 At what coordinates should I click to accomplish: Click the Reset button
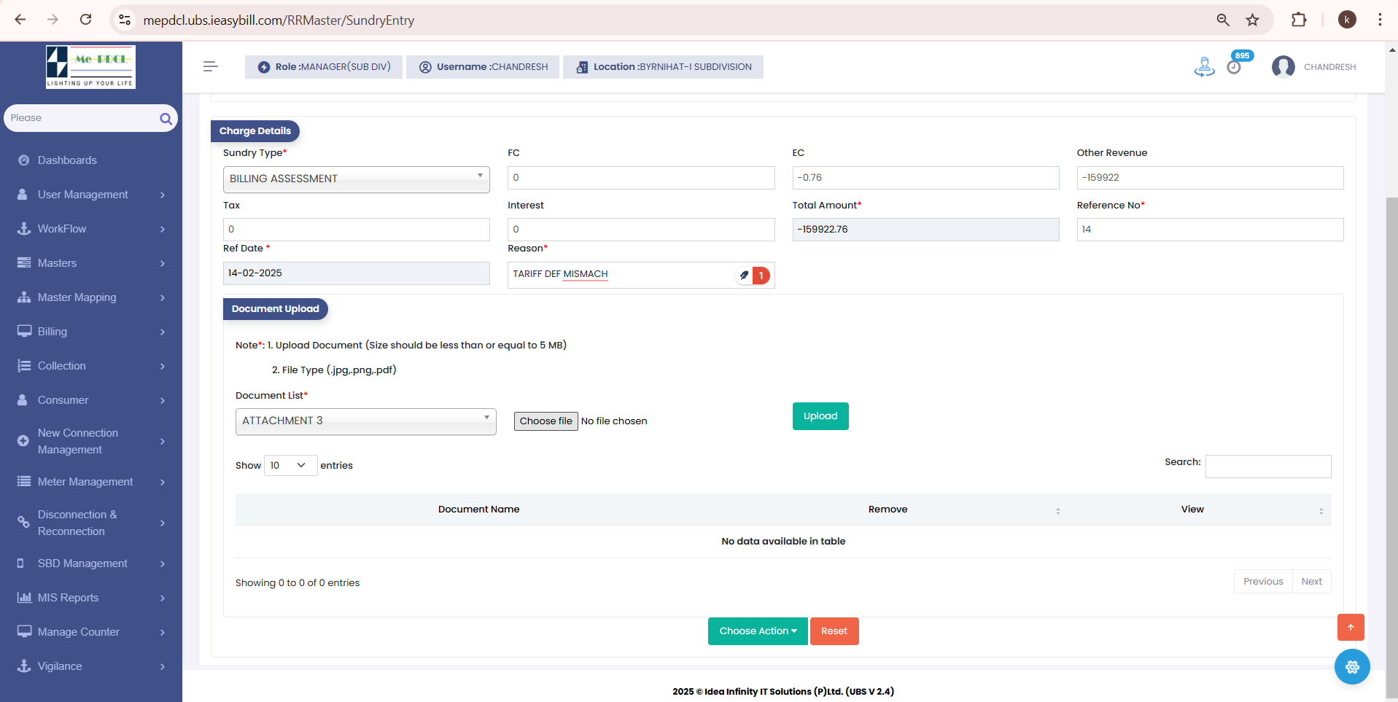click(834, 631)
